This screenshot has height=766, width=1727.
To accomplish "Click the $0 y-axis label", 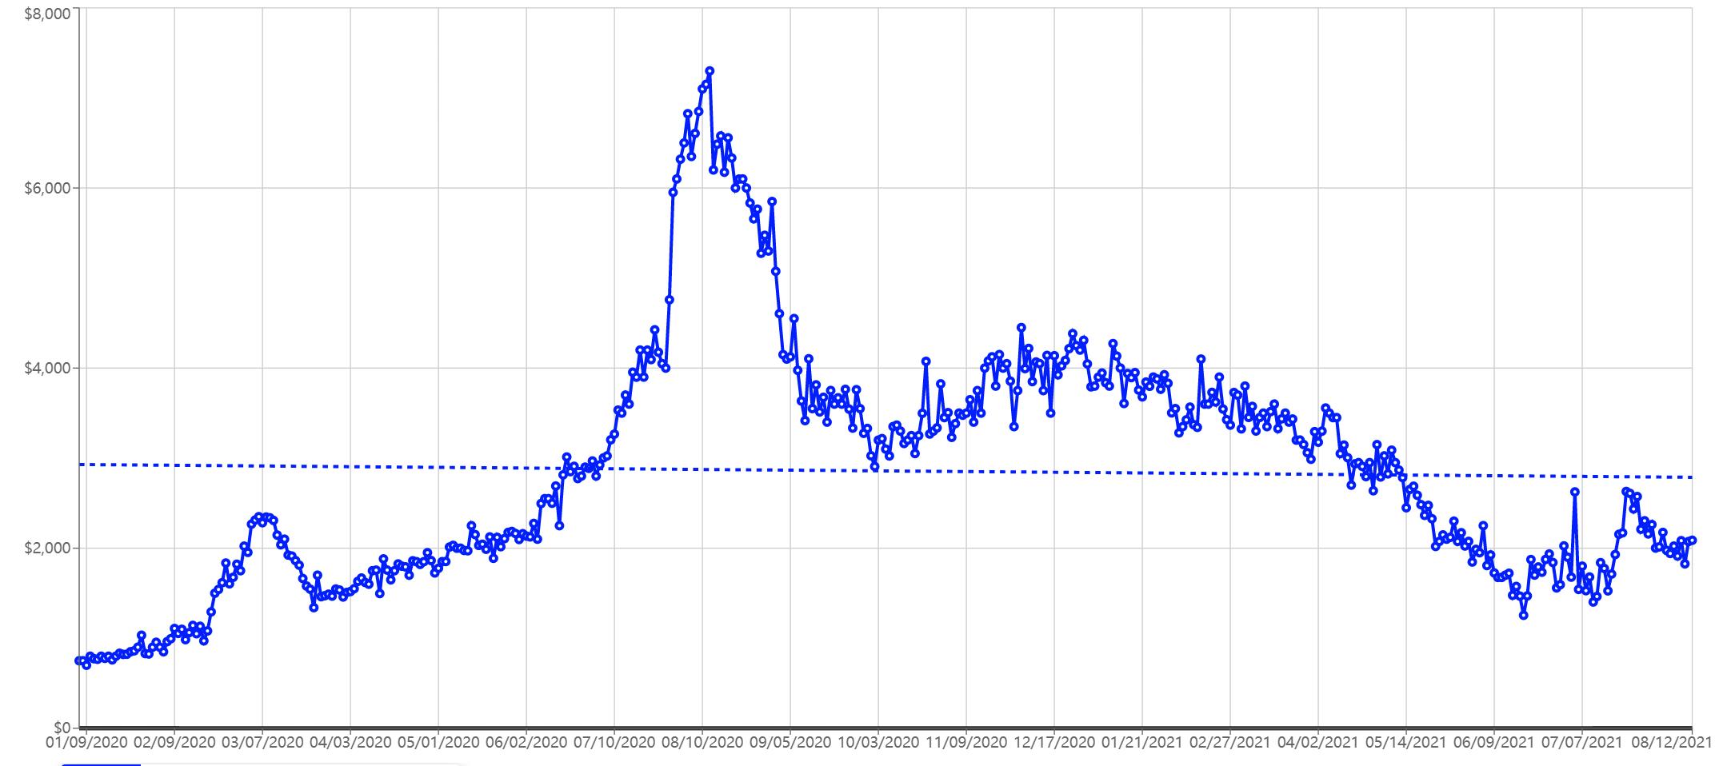I will tap(62, 728).
